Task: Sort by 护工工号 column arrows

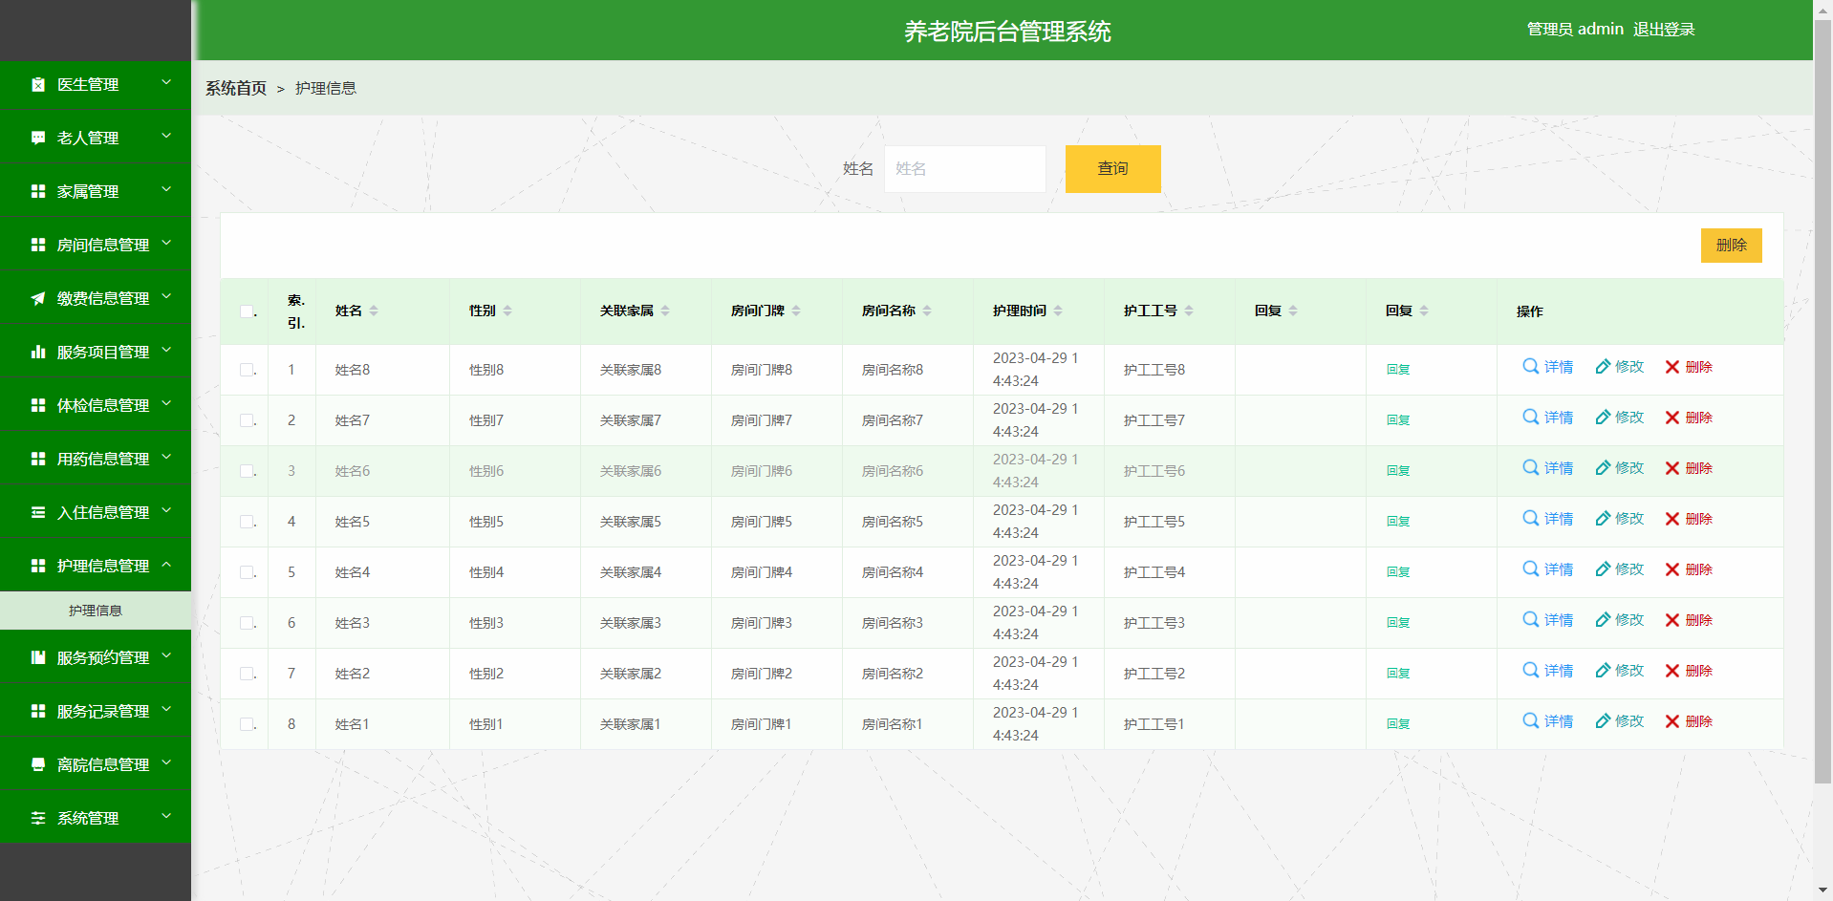Action: coord(1189,311)
